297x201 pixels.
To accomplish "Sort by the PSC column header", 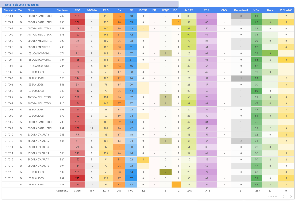I will [77, 10].
